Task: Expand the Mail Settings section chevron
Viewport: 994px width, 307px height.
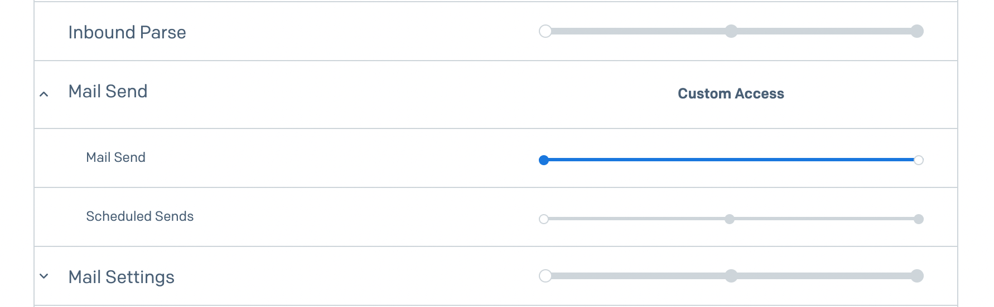Action: [x=44, y=276]
